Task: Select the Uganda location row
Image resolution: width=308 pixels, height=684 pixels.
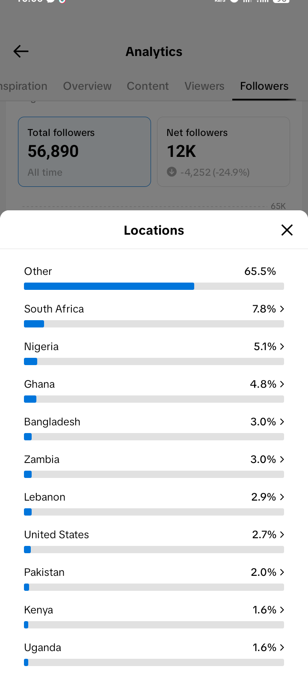Action: click(x=154, y=653)
